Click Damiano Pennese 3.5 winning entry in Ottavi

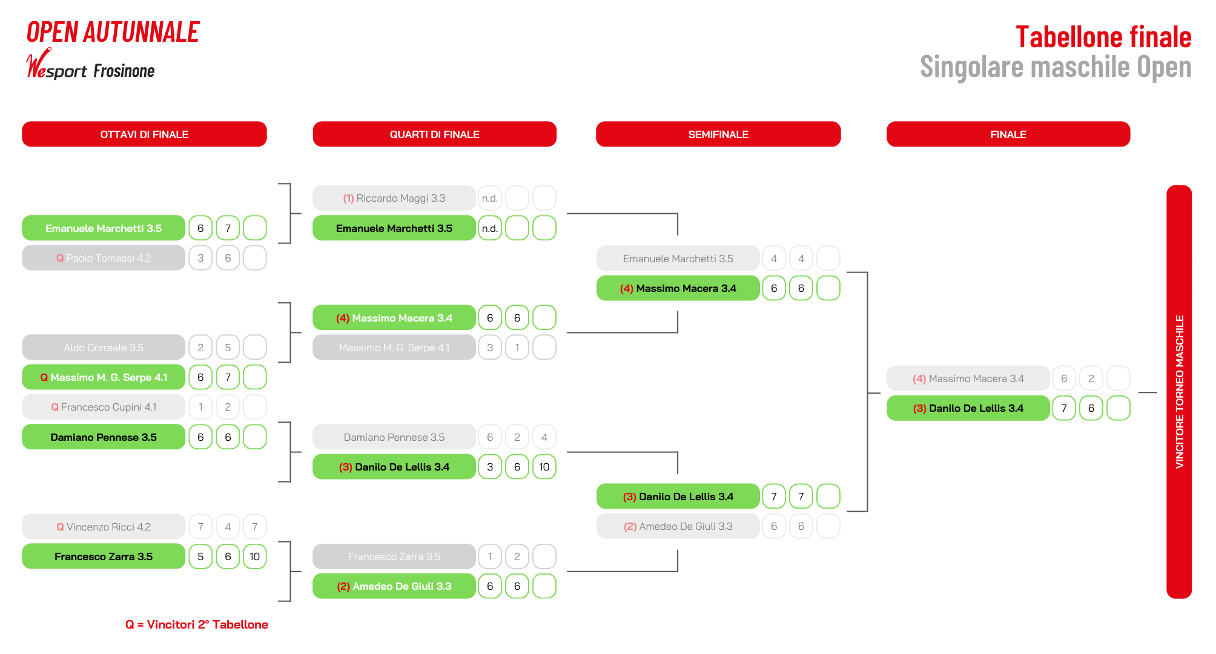[104, 437]
